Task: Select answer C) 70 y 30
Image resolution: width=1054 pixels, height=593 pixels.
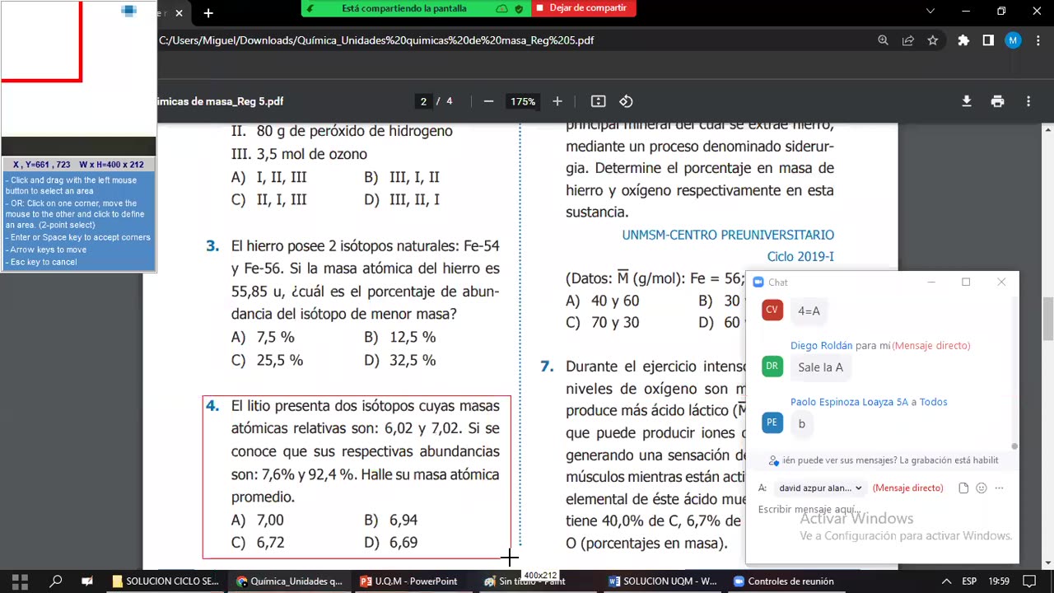Action: (602, 322)
